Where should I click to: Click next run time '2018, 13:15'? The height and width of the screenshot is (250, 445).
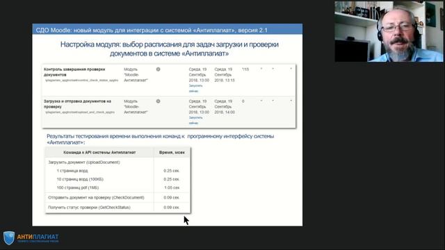point(225,81)
